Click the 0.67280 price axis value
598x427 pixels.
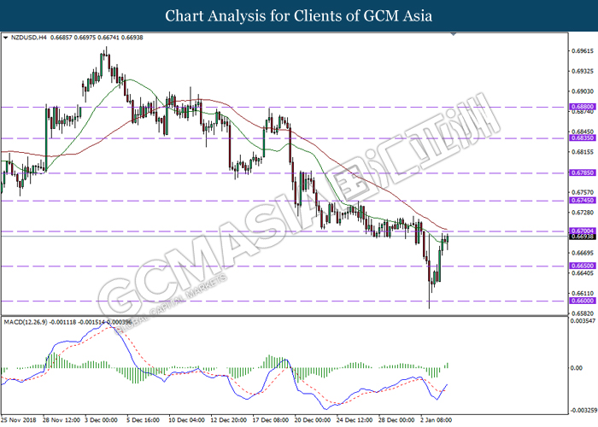click(583, 212)
